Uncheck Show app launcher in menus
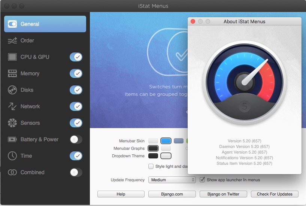The width and height of the screenshot is (306, 206). 202,180
